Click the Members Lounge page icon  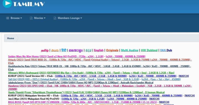[55, 18]
